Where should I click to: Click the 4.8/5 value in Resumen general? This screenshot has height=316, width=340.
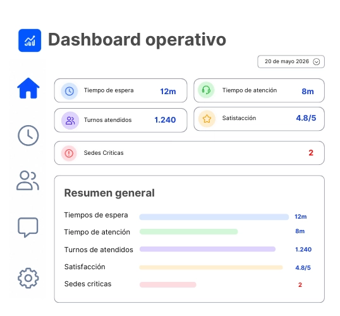(x=303, y=268)
